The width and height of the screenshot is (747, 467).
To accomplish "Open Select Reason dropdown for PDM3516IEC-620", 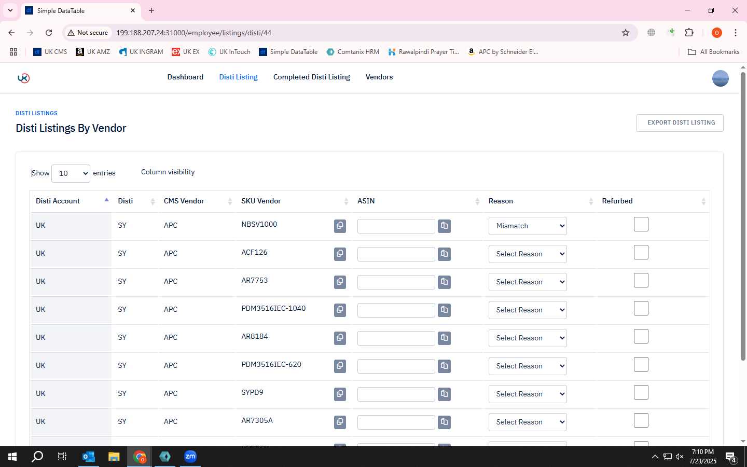I will point(528,366).
